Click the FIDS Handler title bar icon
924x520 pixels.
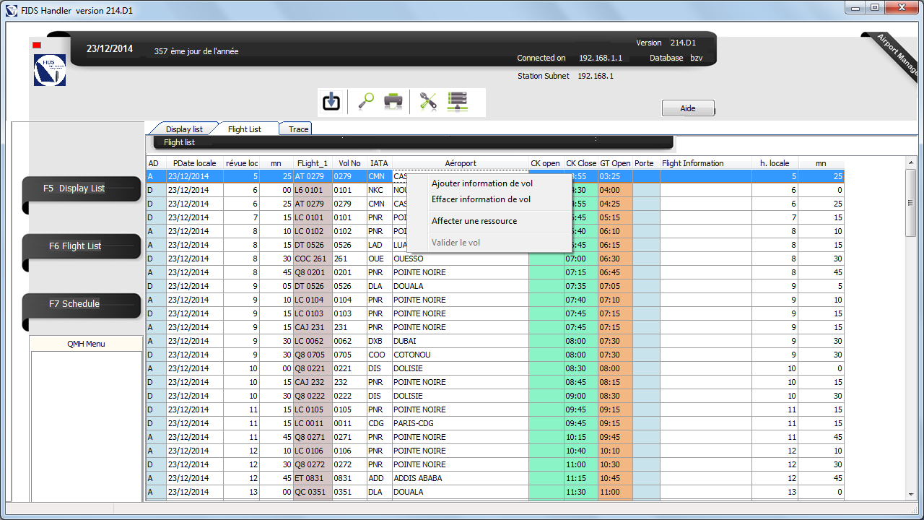point(11,11)
